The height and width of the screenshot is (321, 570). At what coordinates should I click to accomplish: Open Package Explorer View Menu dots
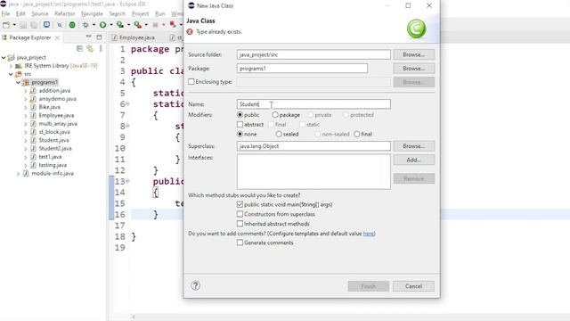click(101, 48)
